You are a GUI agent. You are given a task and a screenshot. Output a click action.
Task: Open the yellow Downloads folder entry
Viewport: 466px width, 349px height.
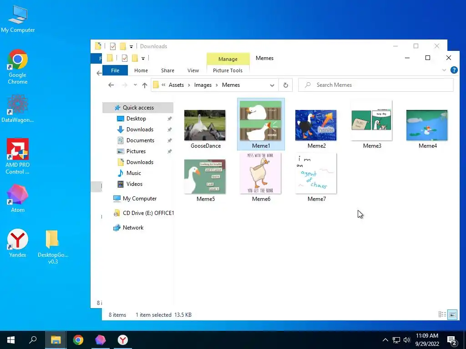click(140, 162)
